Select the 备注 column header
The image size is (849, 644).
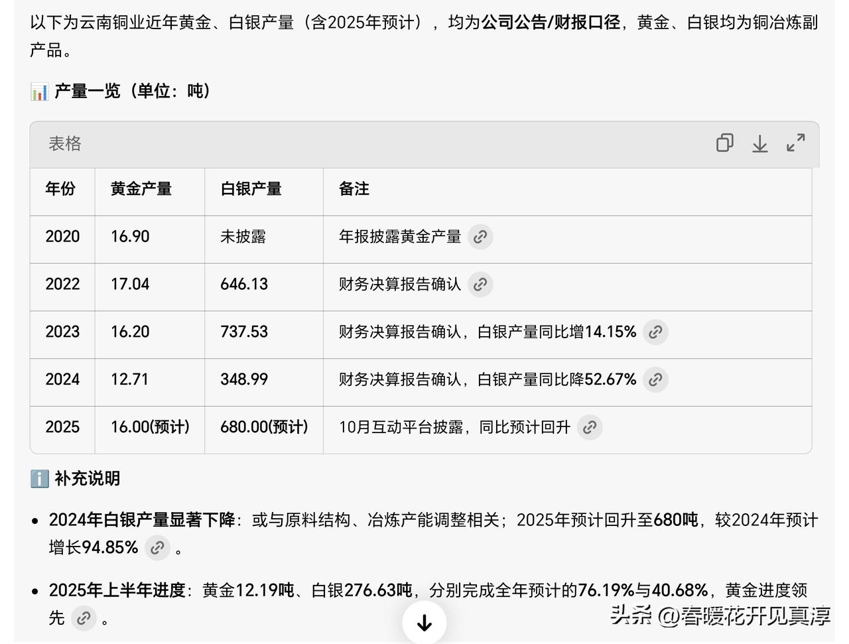click(352, 189)
